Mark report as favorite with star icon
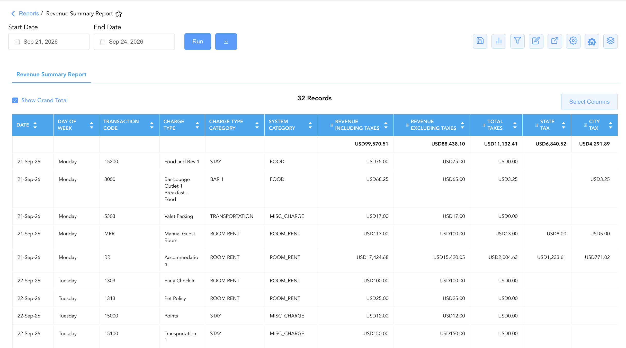 coord(119,14)
